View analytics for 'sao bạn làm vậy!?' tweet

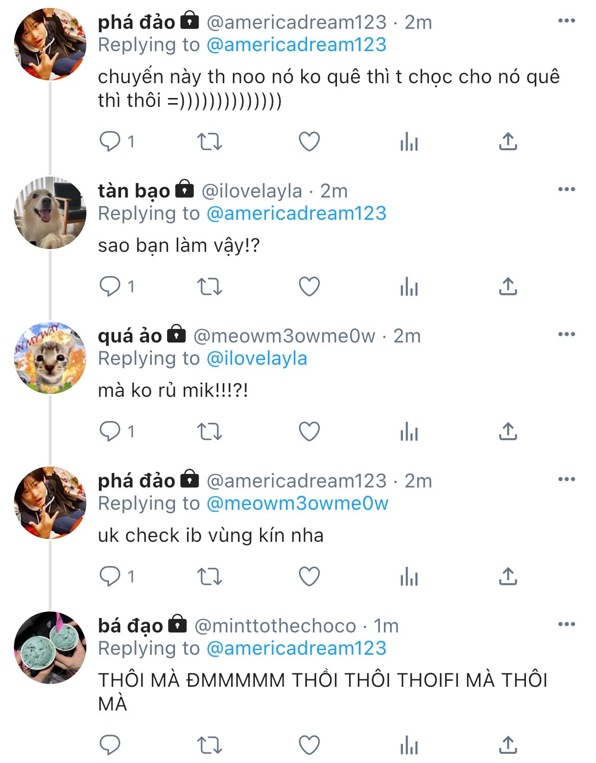409,287
